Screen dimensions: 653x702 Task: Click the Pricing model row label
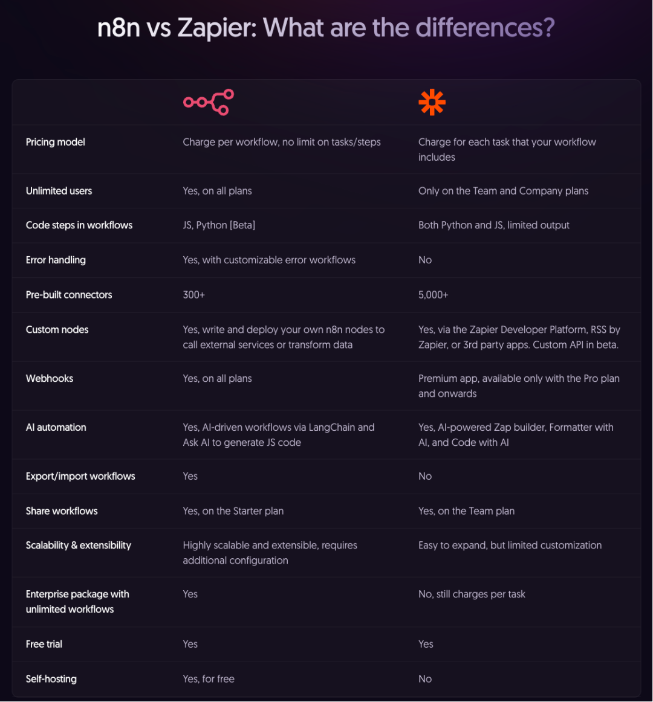tap(55, 142)
